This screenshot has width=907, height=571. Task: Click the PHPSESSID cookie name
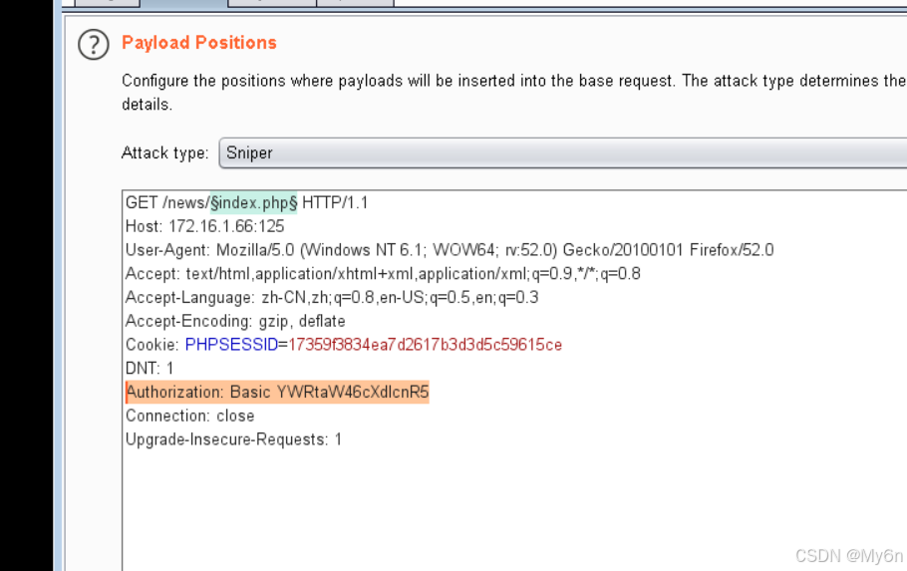[x=231, y=345]
